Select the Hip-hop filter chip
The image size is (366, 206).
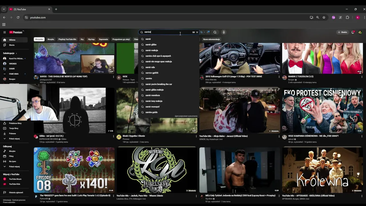tap(91, 39)
